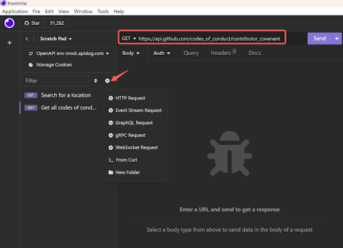Viewport: 343px width, 248px height.
Task: Click the GitHub Star button
Action: 32,23
